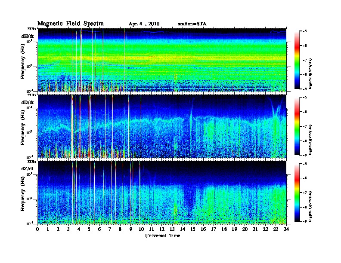Click the hour 12 tick label
The width and height of the screenshot is (341, 263).
tap(162, 229)
